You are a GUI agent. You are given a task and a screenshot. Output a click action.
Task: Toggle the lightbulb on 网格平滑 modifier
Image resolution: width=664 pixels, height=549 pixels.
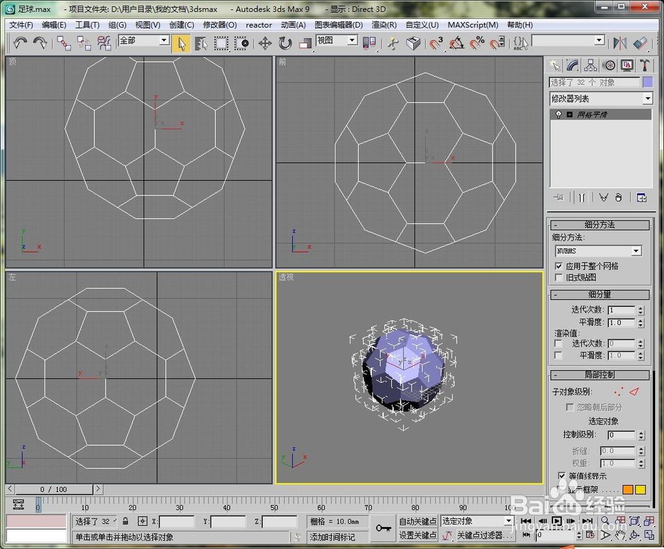558,114
